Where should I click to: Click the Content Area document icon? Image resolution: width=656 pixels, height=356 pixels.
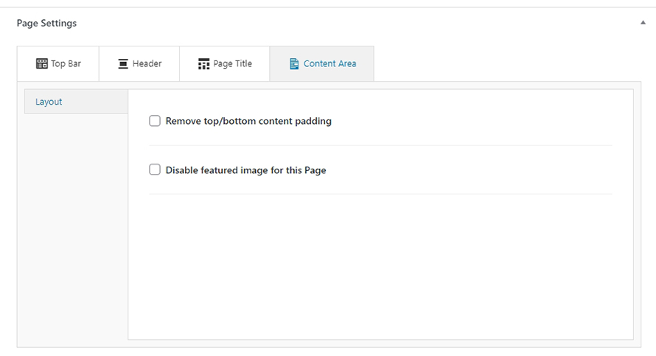point(294,63)
